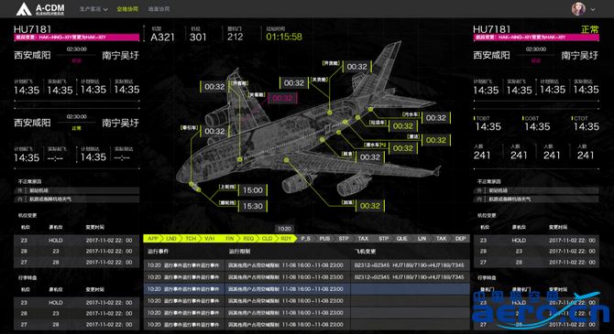Open the dropdown arrow beside user avatar
Image resolution: width=614 pixels, height=334 pixels.
[x=593, y=9]
